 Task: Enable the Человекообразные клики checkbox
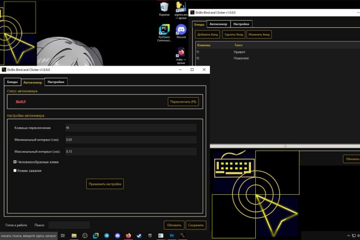[15, 162]
